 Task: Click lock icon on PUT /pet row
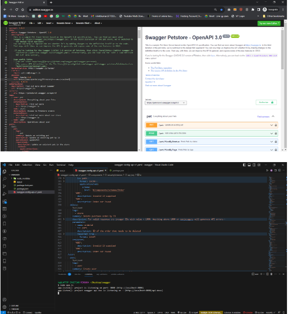coord(276,125)
